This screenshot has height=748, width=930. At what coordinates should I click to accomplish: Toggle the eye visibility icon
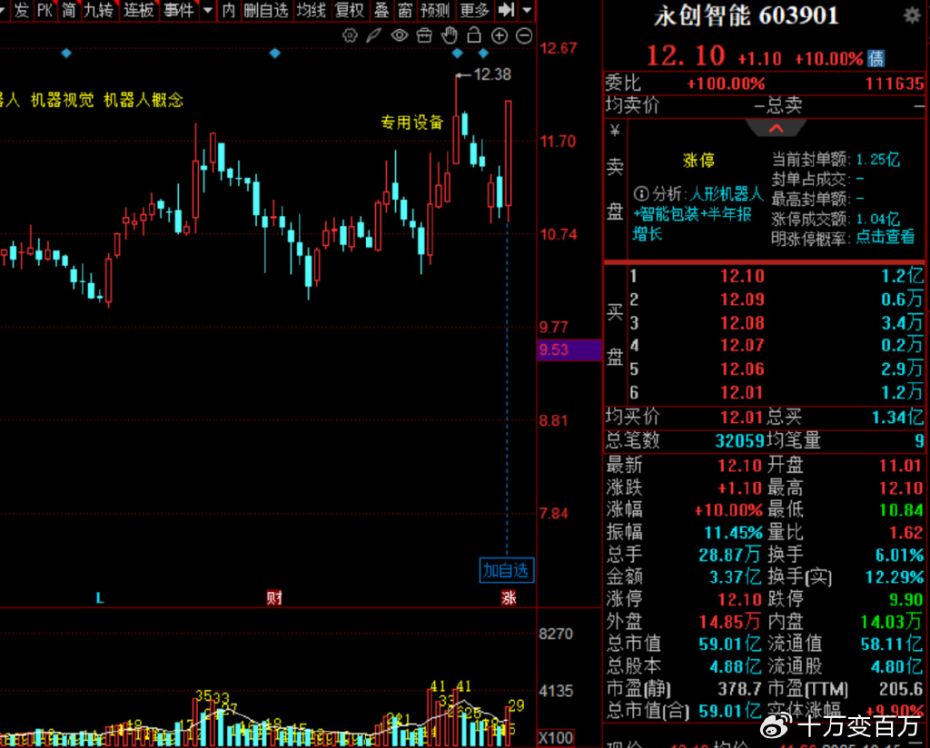[x=399, y=35]
